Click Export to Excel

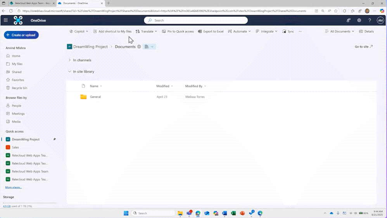[x=211, y=31]
